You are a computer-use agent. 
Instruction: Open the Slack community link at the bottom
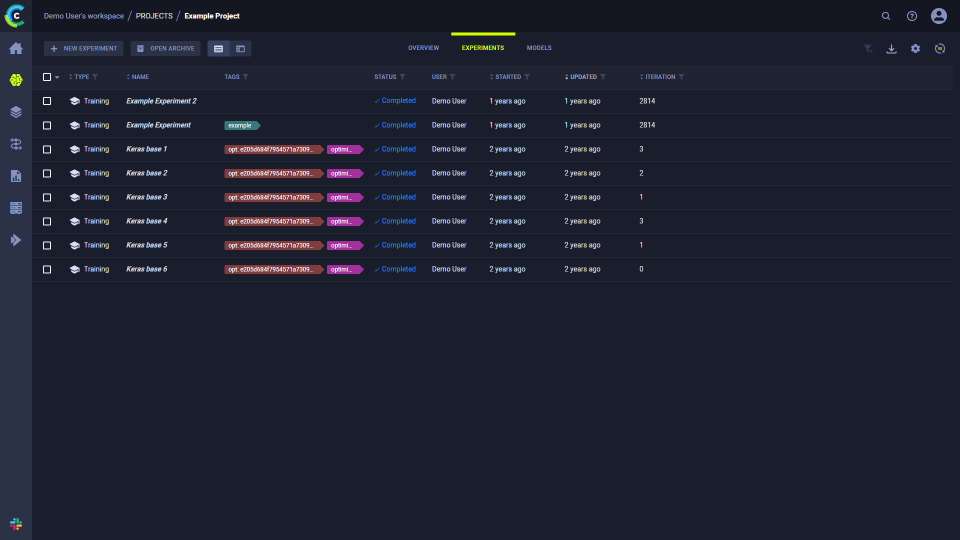click(15, 524)
